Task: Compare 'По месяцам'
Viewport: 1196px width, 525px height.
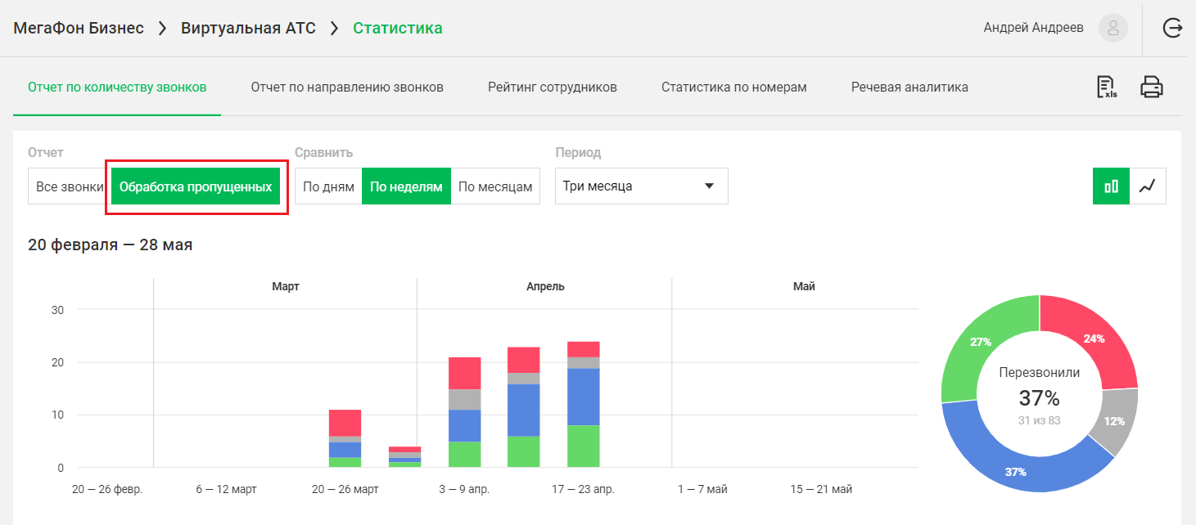Action: click(494, 186)
